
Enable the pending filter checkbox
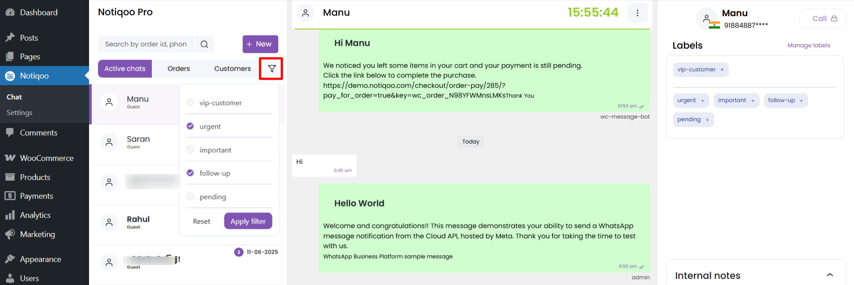(190, 196)
